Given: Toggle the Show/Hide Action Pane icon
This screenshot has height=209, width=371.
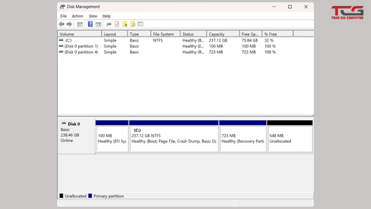Looking at the screenshot, I should click(98, 24).
